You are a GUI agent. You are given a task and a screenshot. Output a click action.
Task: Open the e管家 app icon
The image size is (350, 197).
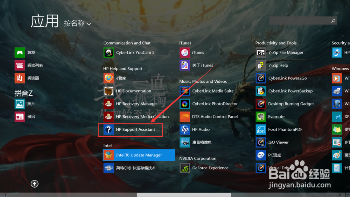tap(108, 78)
